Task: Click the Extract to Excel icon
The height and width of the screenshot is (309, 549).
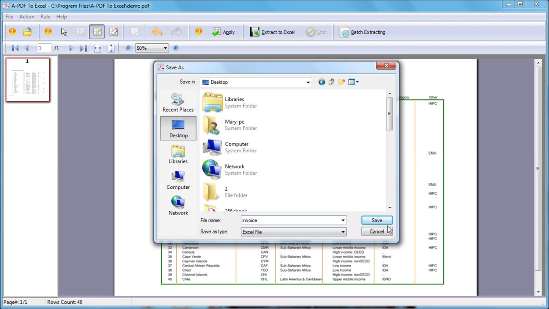Action: click(x=255, y=32)
